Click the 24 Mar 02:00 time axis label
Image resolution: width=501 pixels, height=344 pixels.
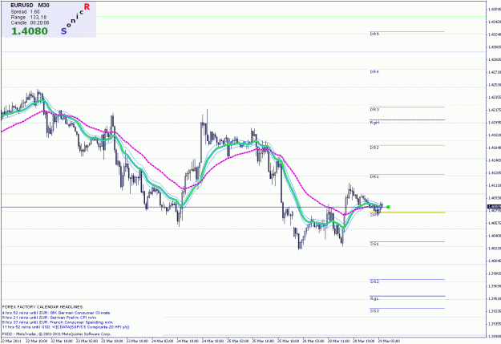[x=162, y=341]
